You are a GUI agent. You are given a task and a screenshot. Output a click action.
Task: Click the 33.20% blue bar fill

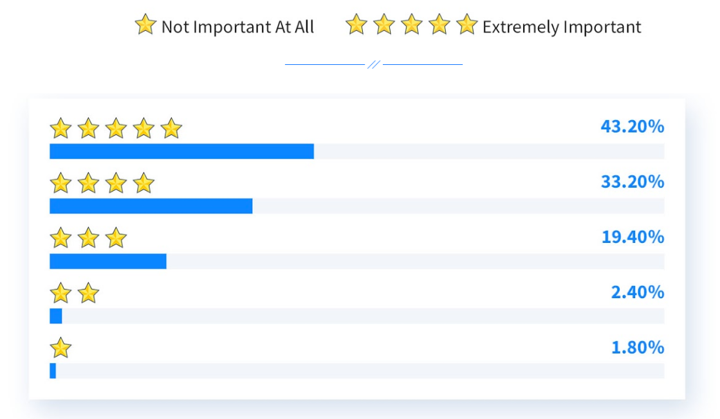[x=151, y=206]
